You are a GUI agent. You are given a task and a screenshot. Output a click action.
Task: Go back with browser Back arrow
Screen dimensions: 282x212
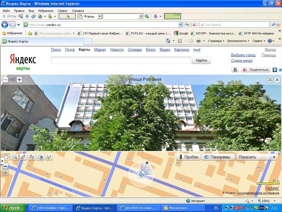pyautogui.click(x=5, y=25)
